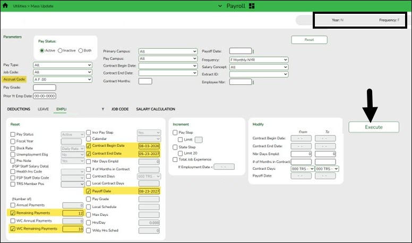Enable the Fiscal Year reset checkbox
Viewport: 412px width, 243px height.
[13, 142]
